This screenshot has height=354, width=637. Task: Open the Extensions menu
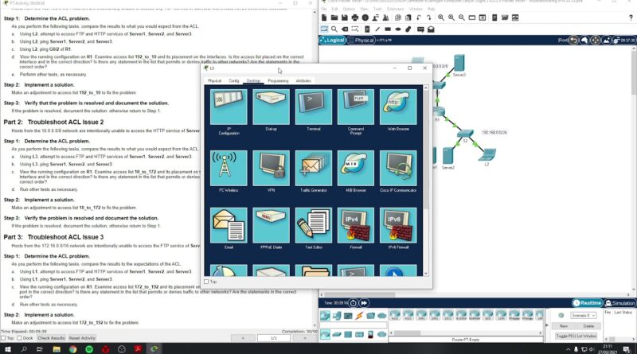395,9
